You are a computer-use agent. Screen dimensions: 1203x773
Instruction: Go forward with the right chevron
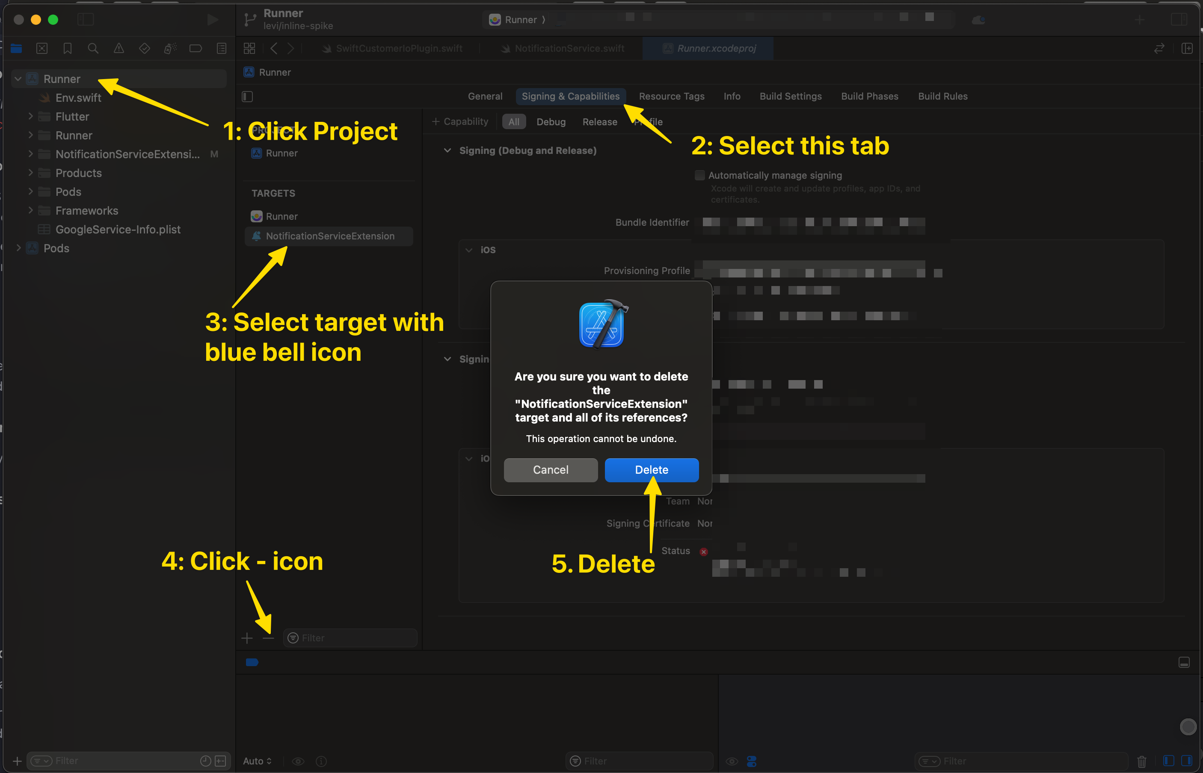pos(291,49)
